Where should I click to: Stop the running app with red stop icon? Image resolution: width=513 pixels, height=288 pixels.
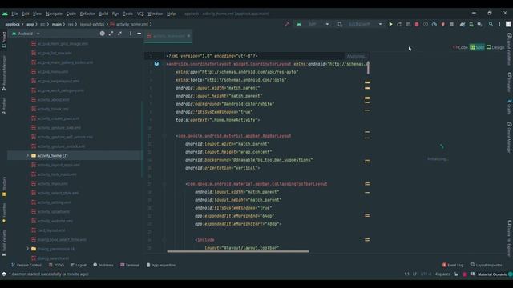pos(417,24)
